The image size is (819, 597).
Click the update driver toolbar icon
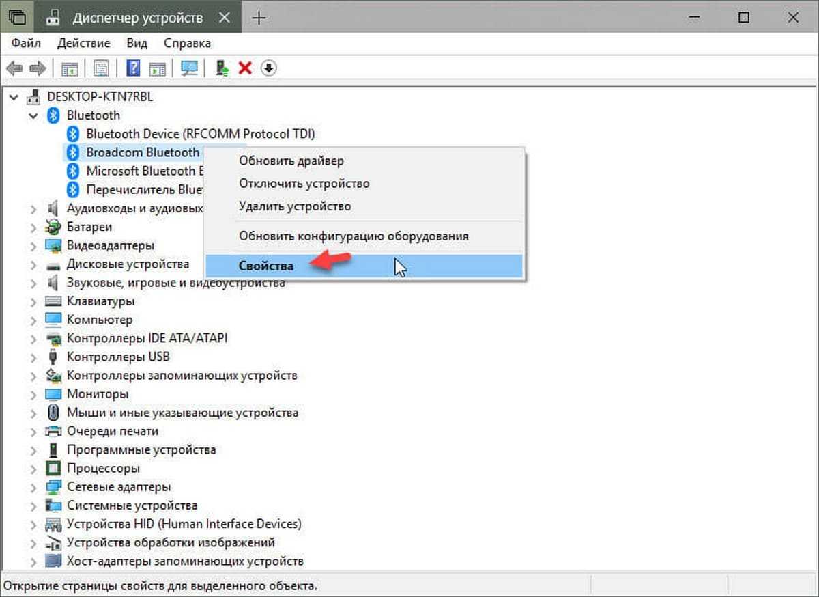pyautogui.click(x=222, y=68)
